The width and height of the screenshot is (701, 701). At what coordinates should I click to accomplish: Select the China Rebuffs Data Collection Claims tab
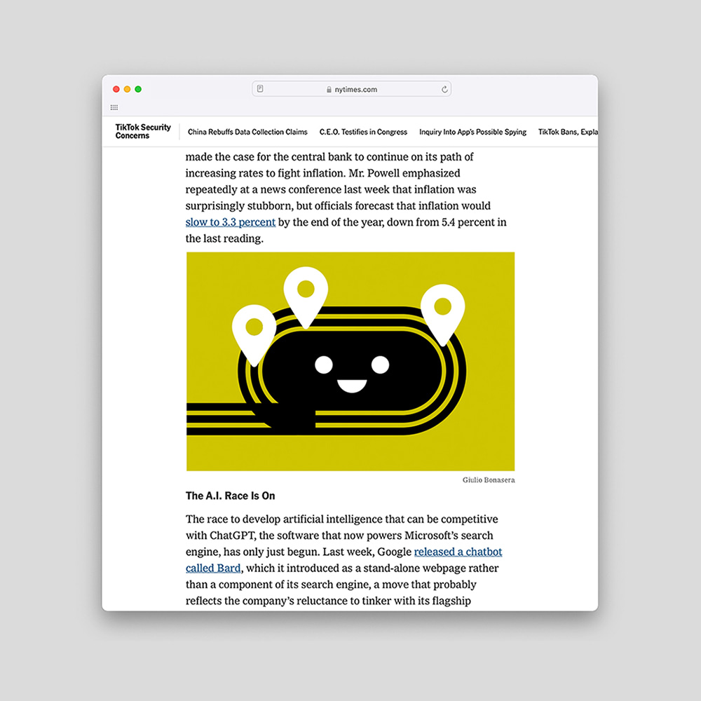point(247,132)
